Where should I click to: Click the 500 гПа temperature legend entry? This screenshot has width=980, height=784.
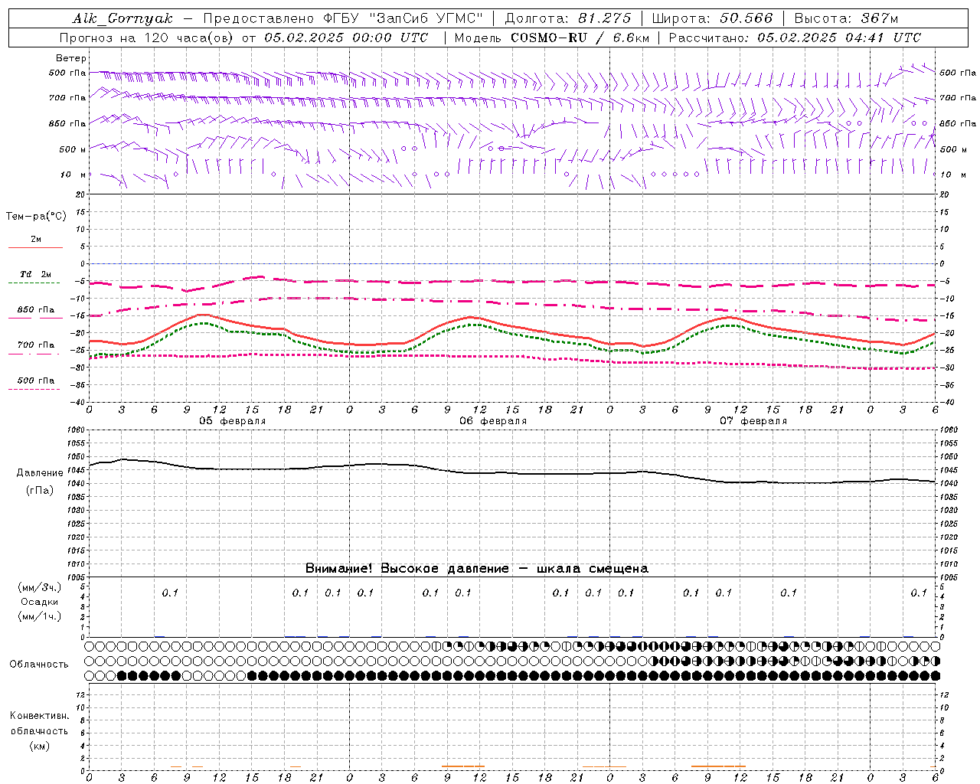tap(36, 381)
